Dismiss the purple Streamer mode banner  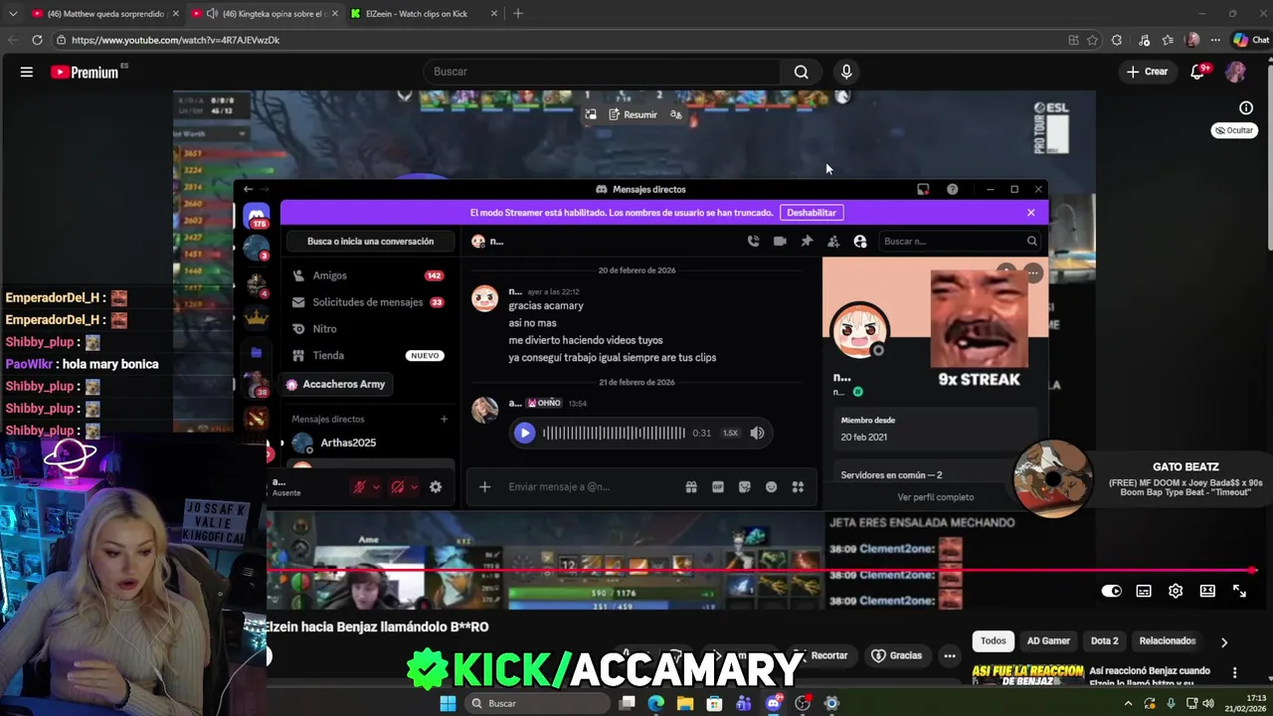coord(1030,212)
